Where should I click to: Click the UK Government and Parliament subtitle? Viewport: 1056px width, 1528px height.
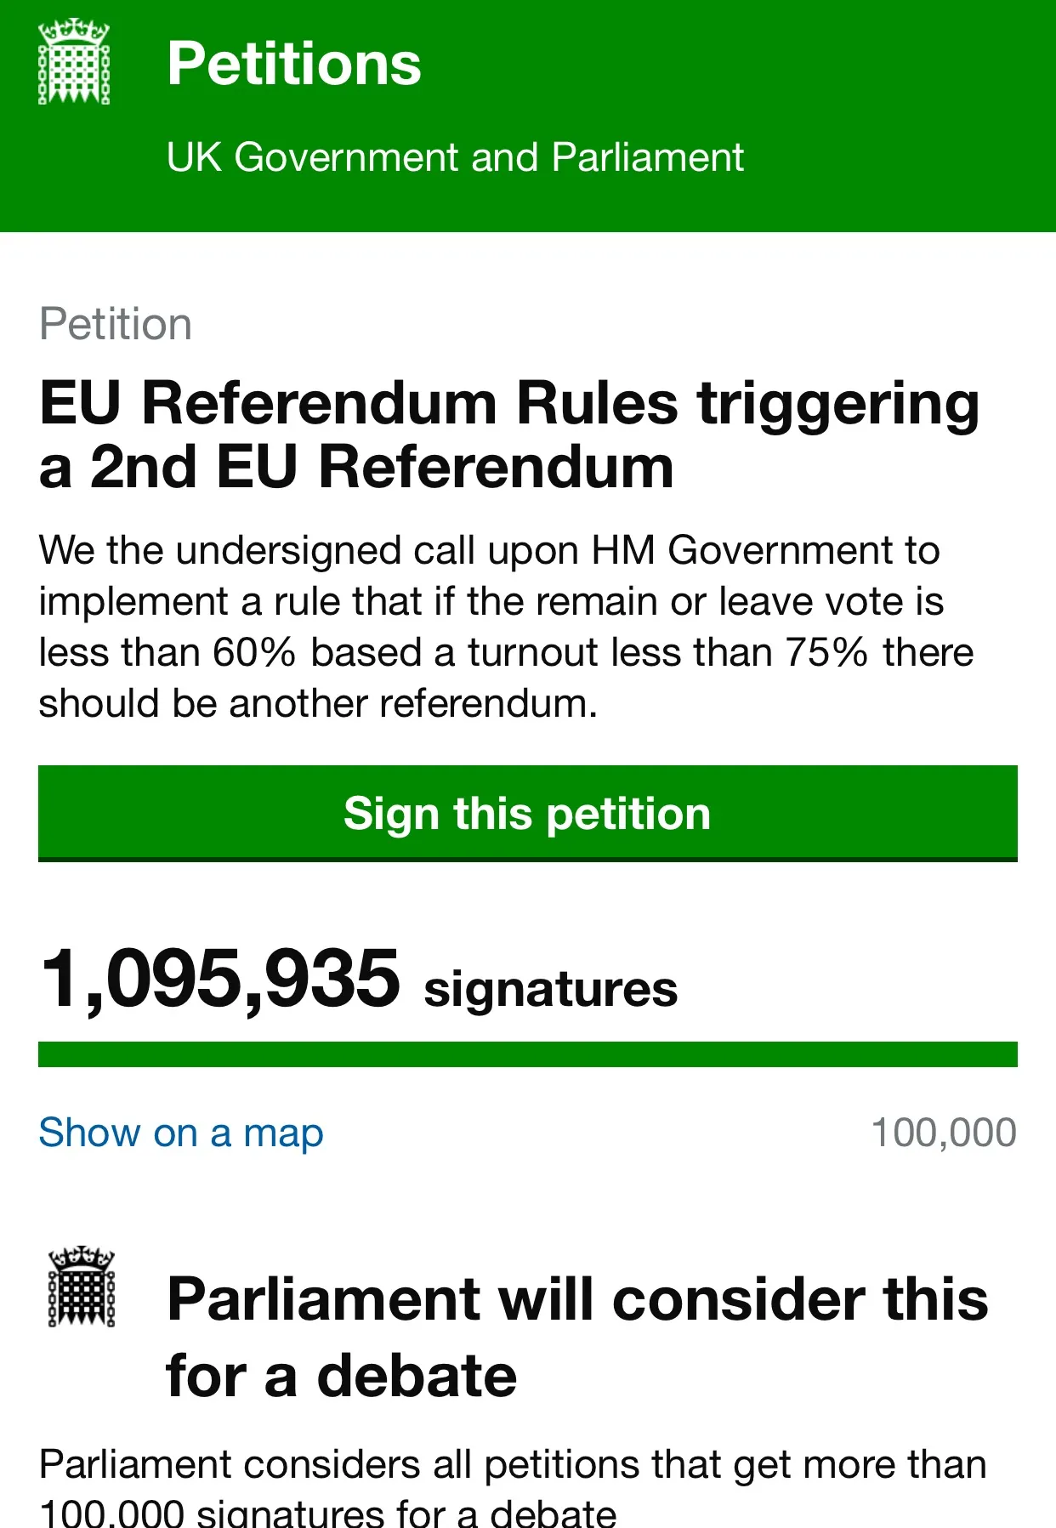click(455, 157)
